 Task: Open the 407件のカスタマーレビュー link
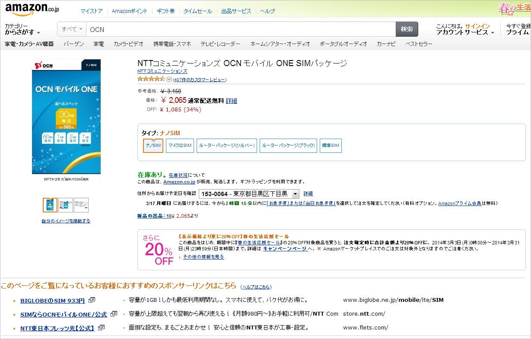coord(200,79)
